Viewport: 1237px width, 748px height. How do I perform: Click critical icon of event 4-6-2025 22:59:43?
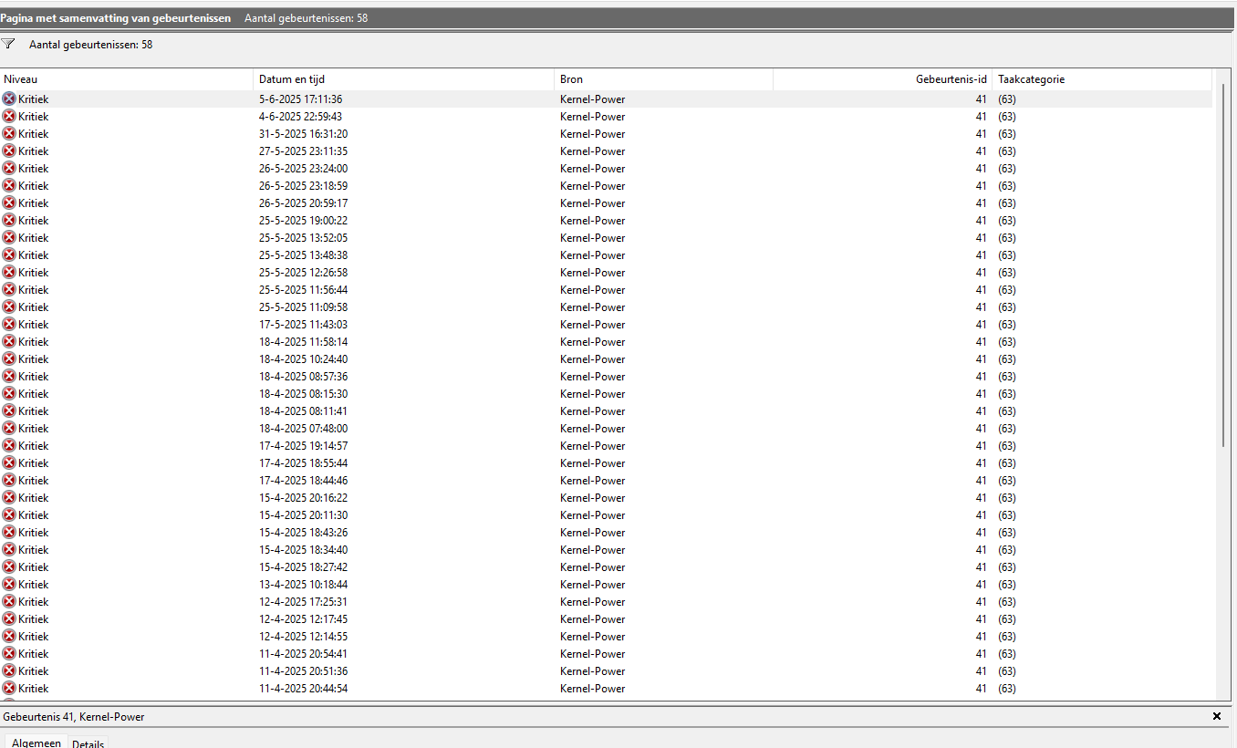coord(9,116)
